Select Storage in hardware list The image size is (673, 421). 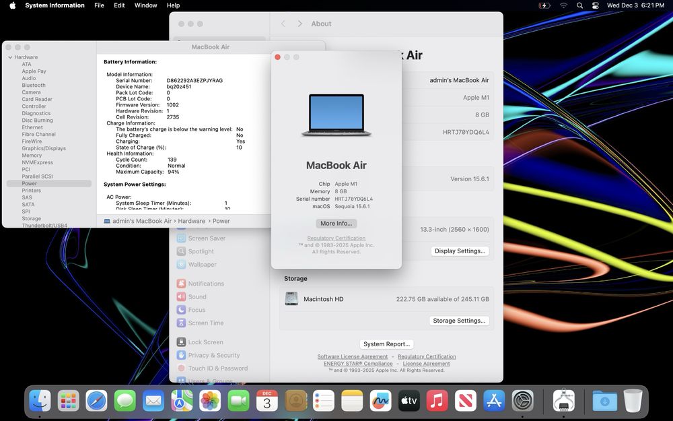pyautogui.click(x=32, y=219)
